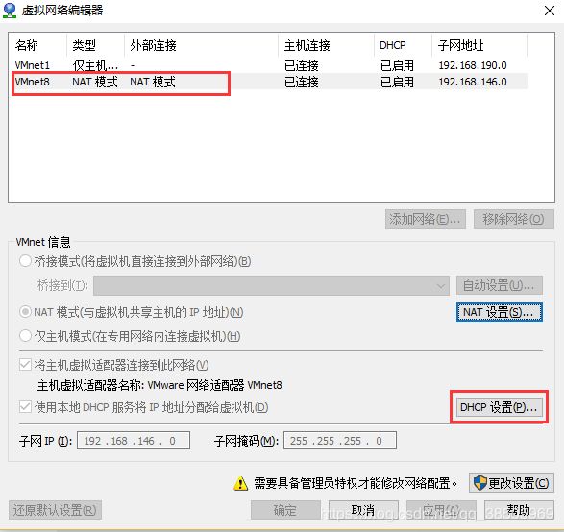Image resolution: width=564 pixels, height=532 pixels.
Task: Click subnet address 192.168.190.0 cell
Action: tap(473, 65)
